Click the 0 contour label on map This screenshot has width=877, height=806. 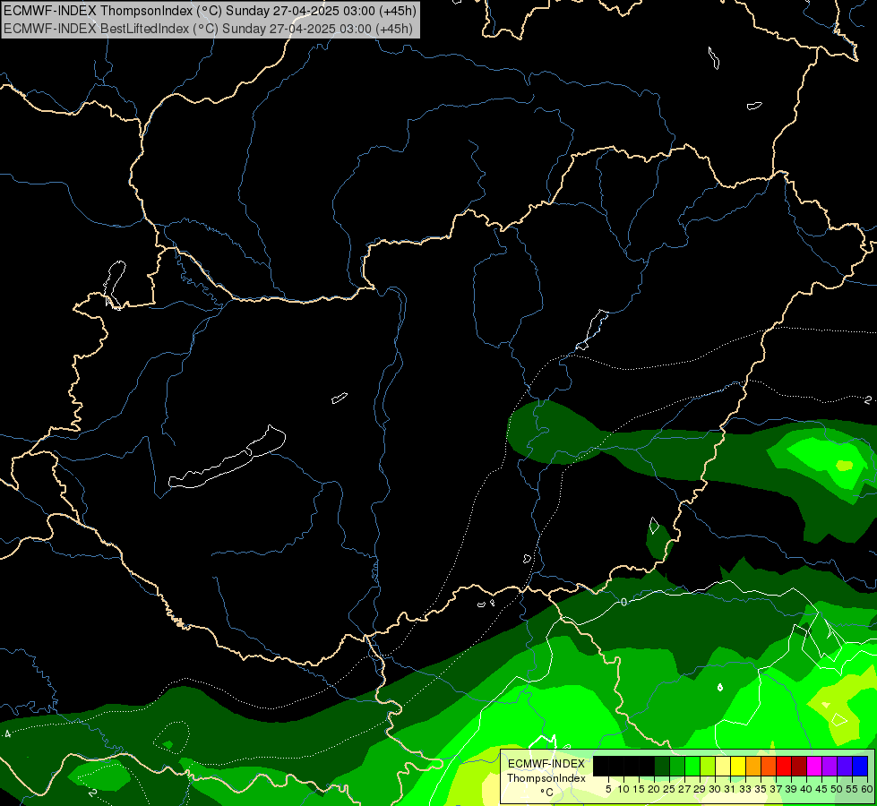click(x=624, y=602)
